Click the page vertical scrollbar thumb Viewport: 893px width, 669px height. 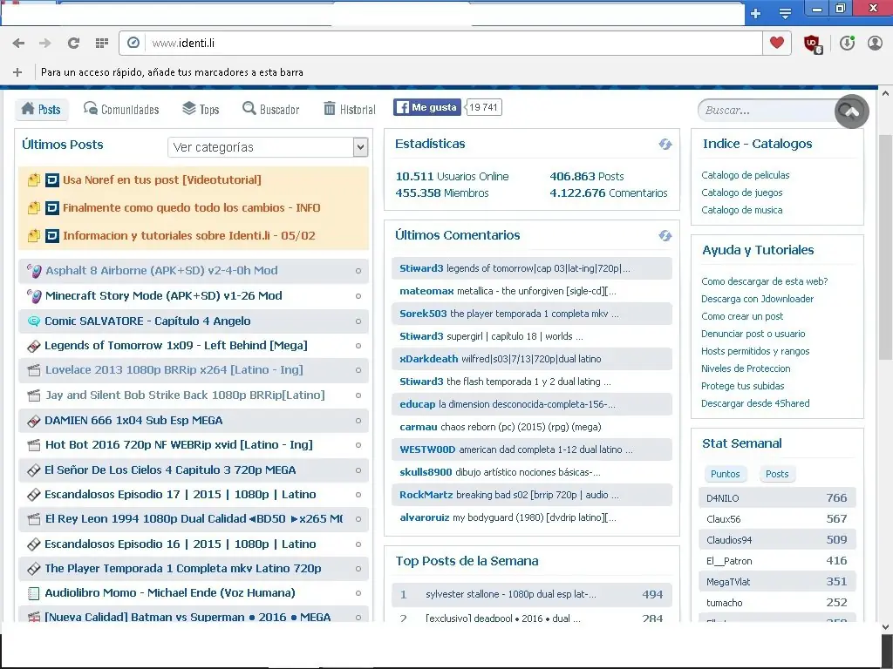click(885, 247)
